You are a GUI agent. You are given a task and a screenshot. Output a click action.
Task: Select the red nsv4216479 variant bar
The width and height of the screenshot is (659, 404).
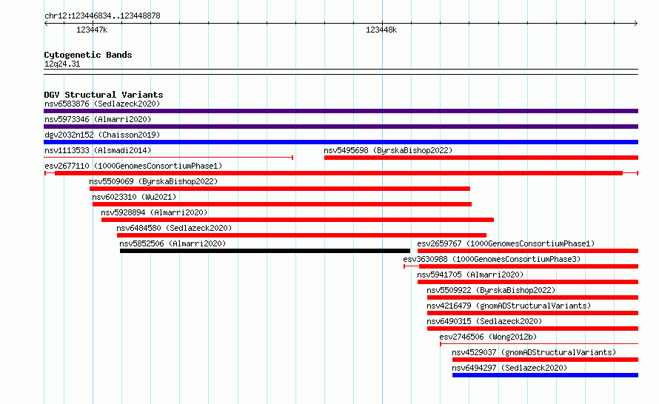pyautogui.click(x=532, y=313)
